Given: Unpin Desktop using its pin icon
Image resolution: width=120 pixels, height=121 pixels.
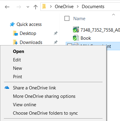Looking at the screenshot, I should pos(55,33).
